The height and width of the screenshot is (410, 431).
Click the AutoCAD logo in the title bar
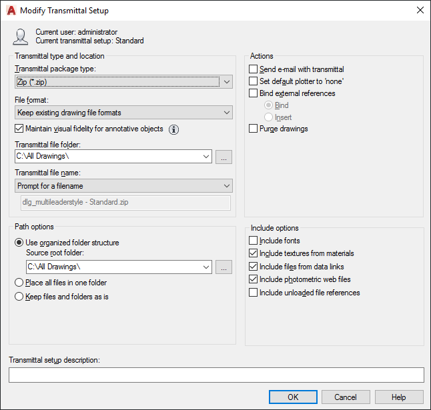(x=10, y=11)
